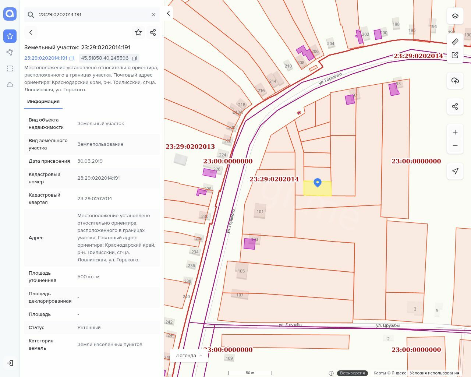Image resolution: width=471 pixels, height=377 pixels.
Task: Open the cloud icon in left sidebar
Action: coord(10,85)
